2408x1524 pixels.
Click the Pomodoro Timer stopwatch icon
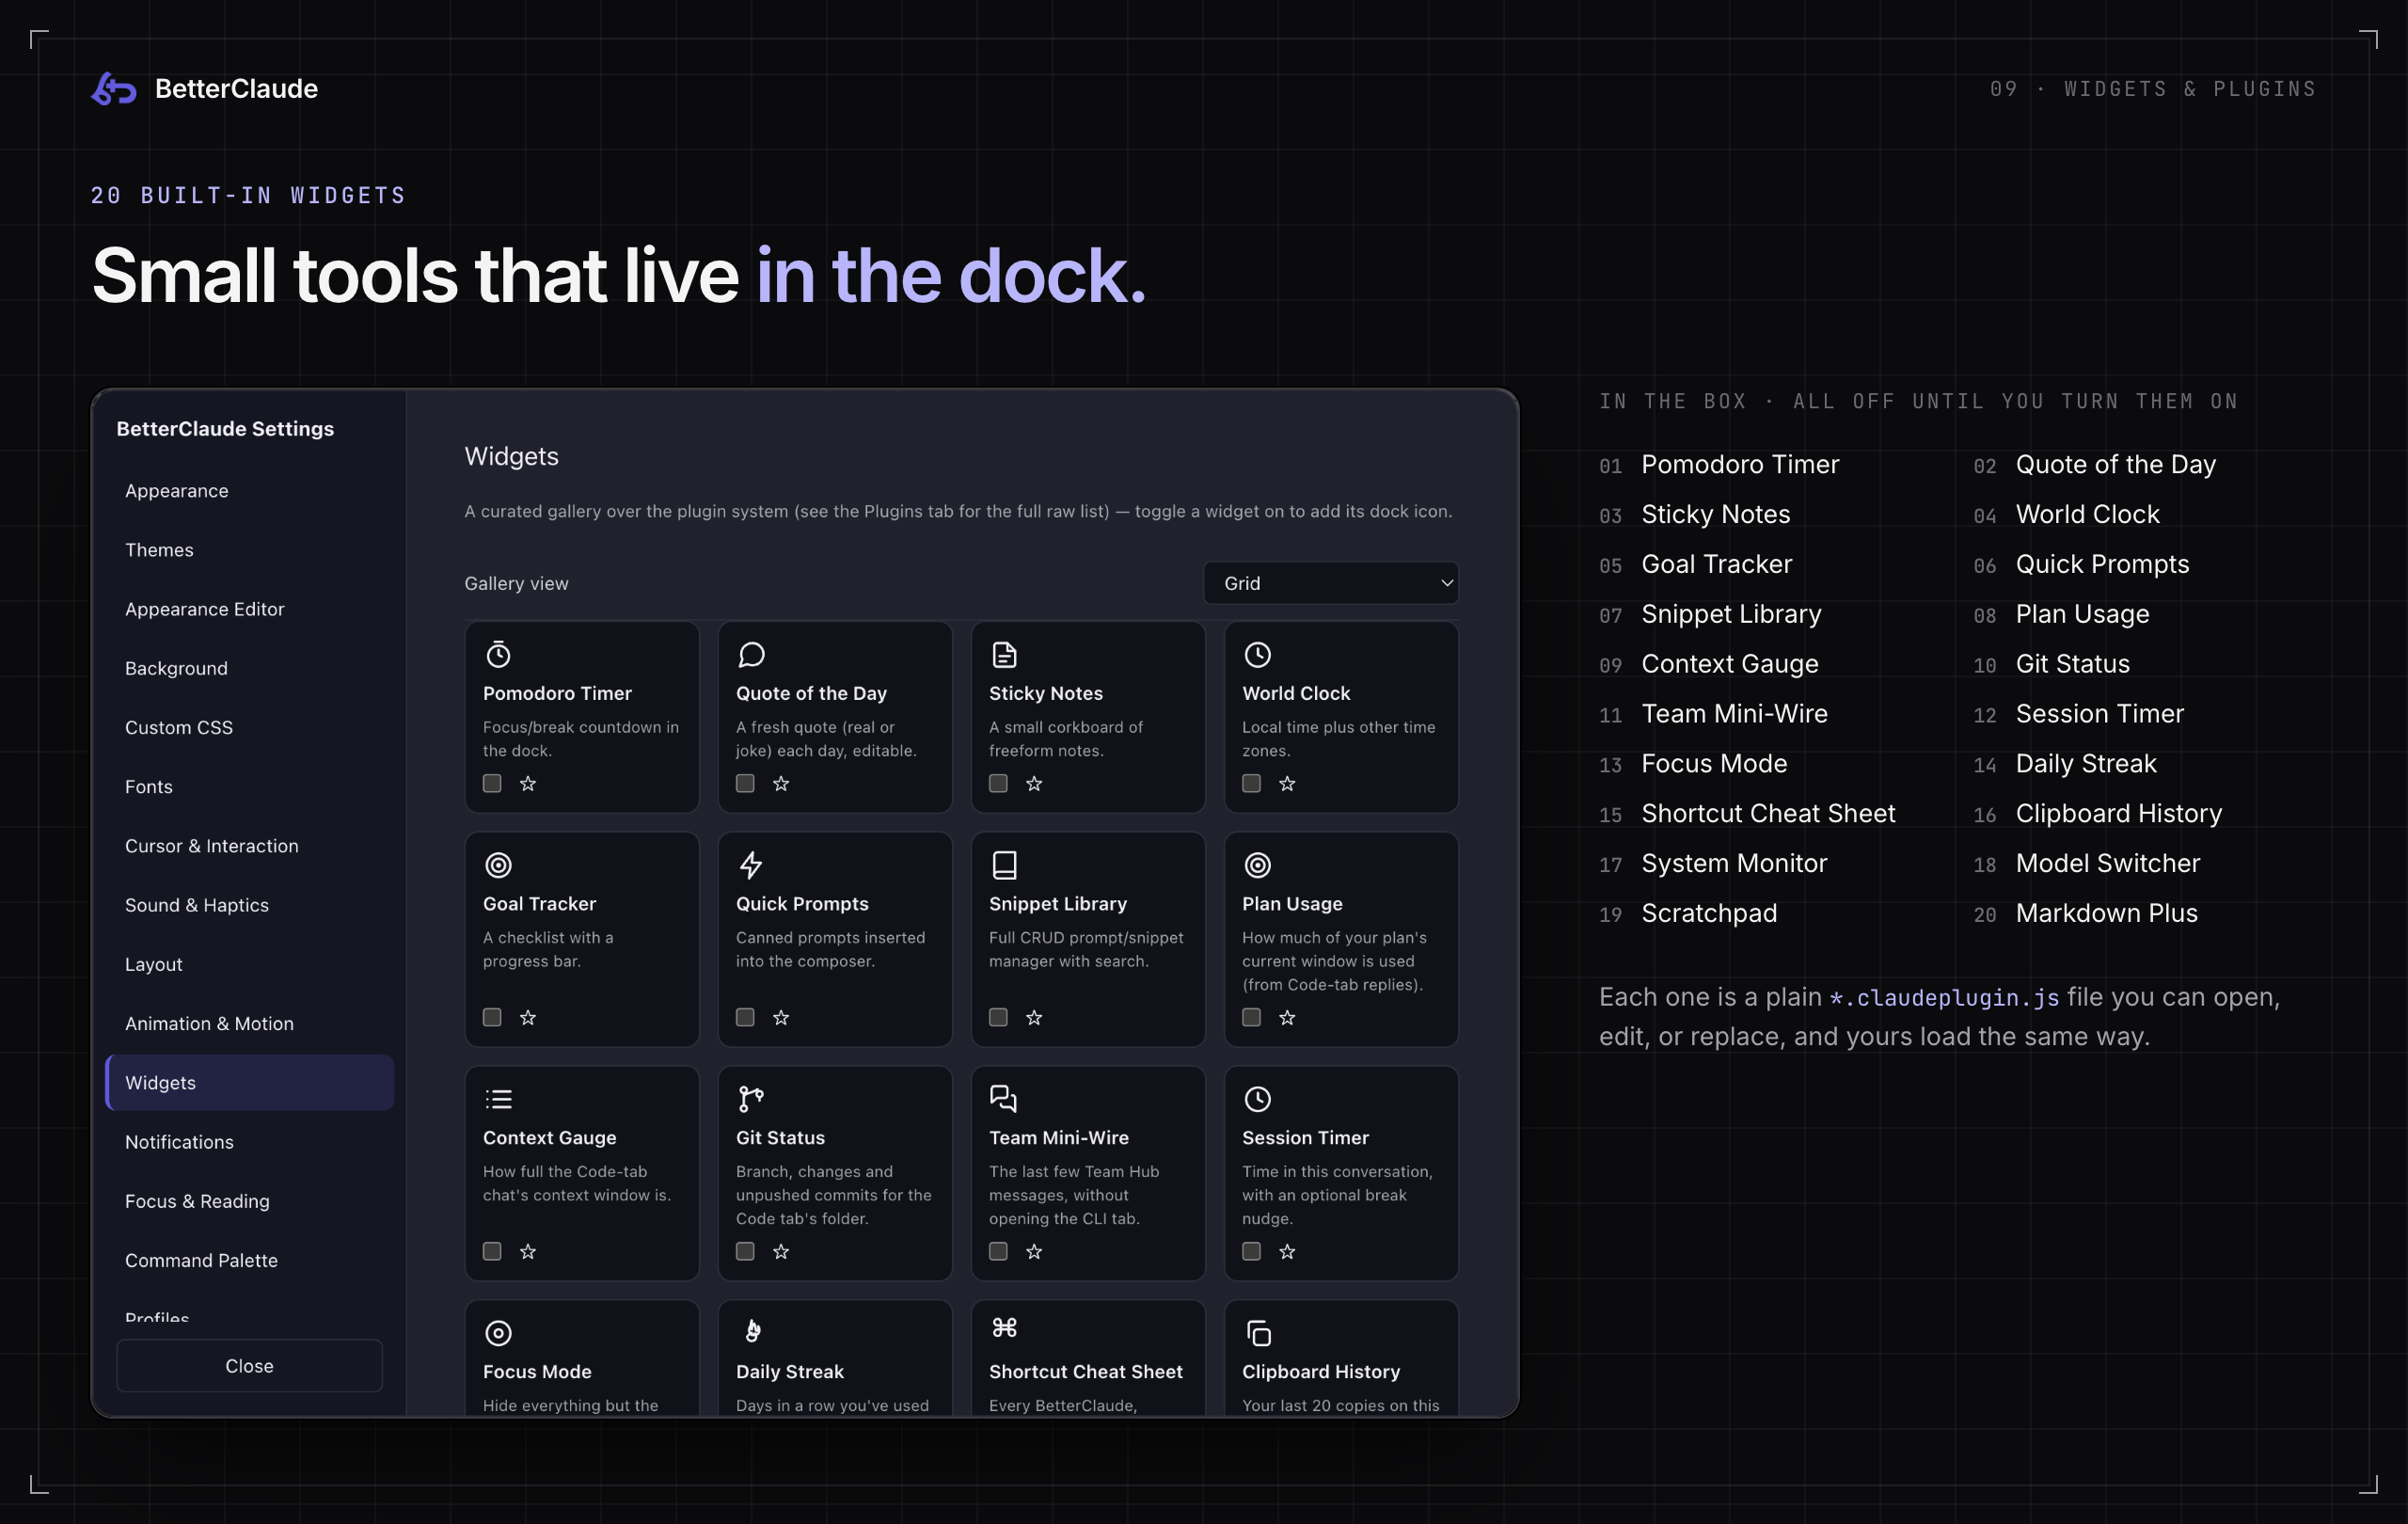point(498,655)
